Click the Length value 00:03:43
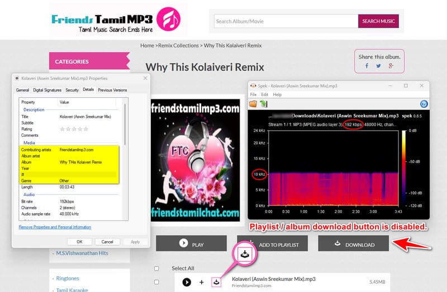This screenshot has height=292, width=447. coord(67,187)
